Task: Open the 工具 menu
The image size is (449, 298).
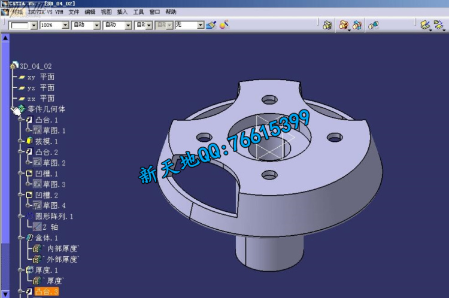Action: point(138,11)
